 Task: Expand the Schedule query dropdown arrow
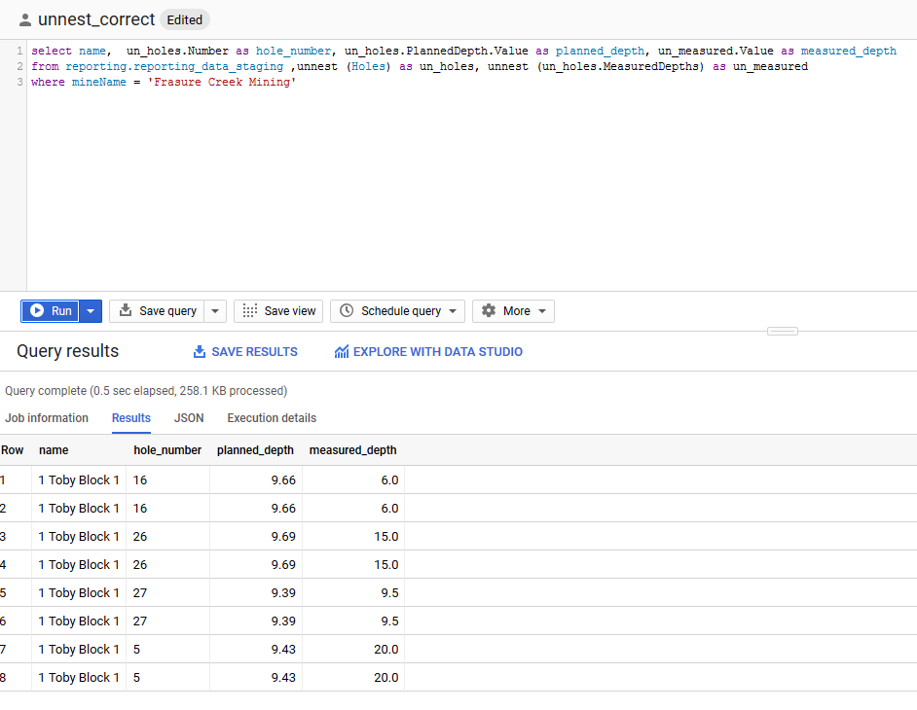(453, 311)
